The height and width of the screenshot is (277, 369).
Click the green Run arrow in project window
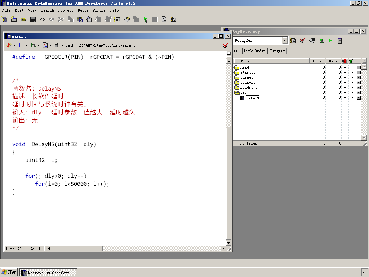[x=331, y=40]
